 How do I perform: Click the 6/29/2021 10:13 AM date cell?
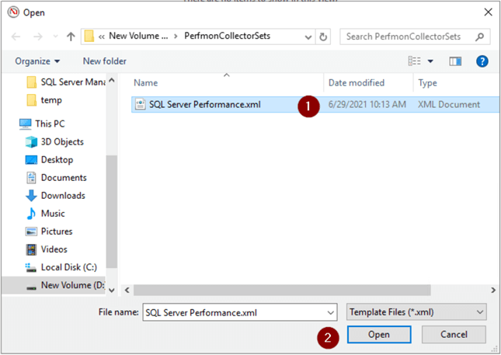[367, 105]
